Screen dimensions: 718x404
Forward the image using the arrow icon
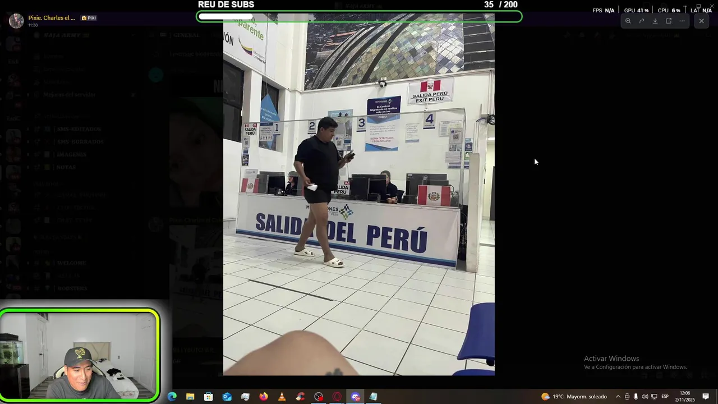642,21
